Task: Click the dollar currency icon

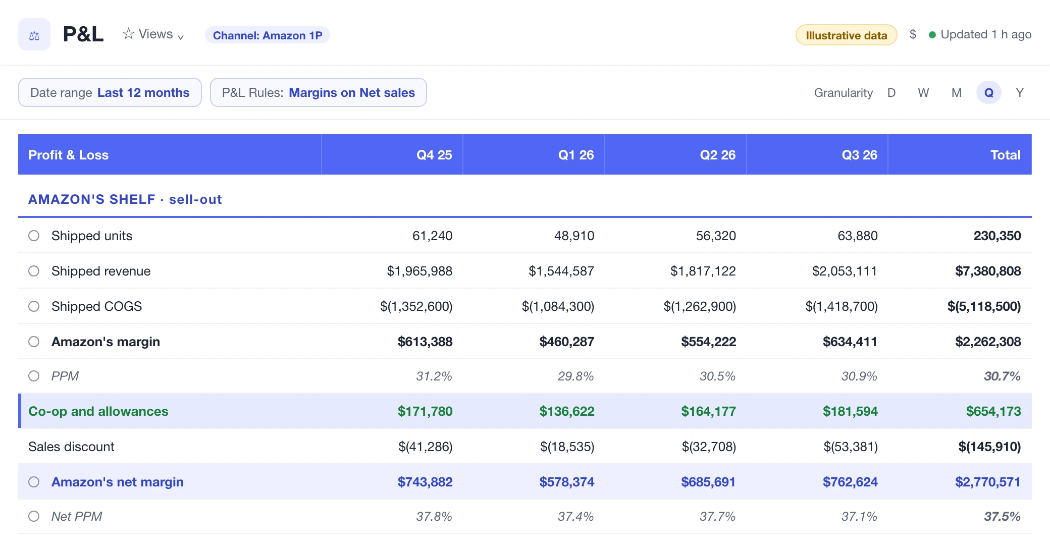Action: click(913, 34)
